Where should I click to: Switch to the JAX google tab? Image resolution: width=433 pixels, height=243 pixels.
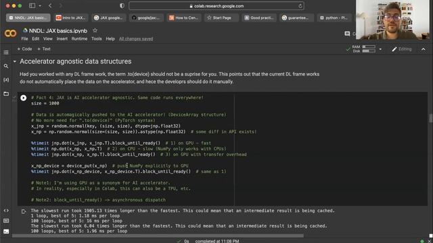click(x=109, y=18)
